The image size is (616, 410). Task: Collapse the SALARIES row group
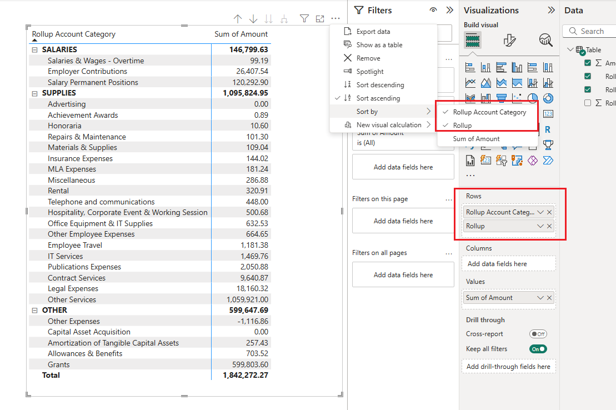click(34, 50)
